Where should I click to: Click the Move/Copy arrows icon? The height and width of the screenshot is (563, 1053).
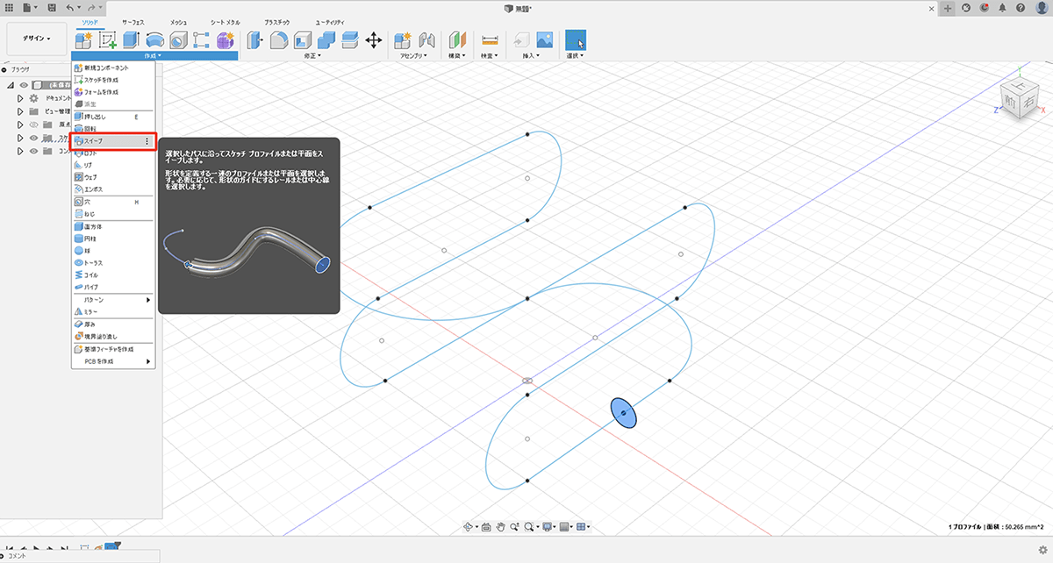[x=373, y=39]
